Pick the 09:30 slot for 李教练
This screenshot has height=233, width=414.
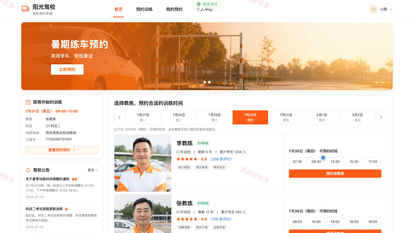(316, 162)
